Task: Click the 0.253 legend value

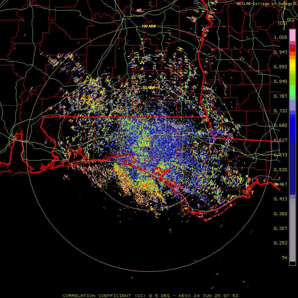Action: pyautogui.click(x=280, y=243)
